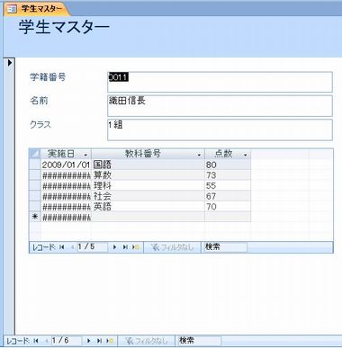Click the form record selector arrow
342x348 pixels.
tap(10, 63)
